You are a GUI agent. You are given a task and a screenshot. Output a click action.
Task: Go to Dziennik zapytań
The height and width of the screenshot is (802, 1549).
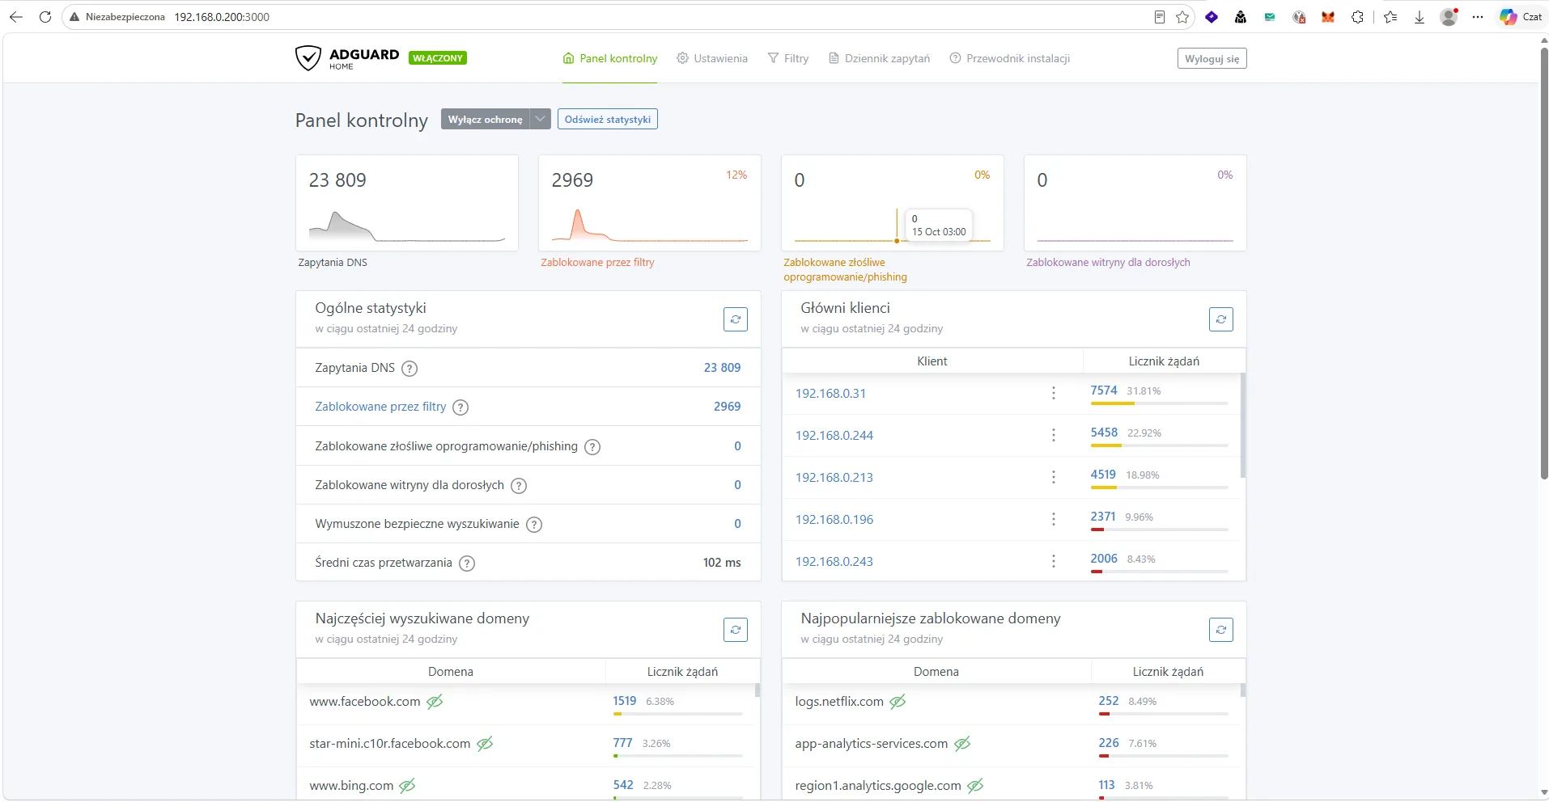880,58
